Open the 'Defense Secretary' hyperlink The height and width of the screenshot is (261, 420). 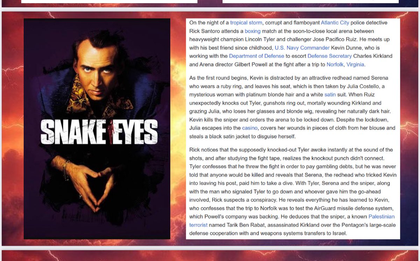click(x=330, y=56)
